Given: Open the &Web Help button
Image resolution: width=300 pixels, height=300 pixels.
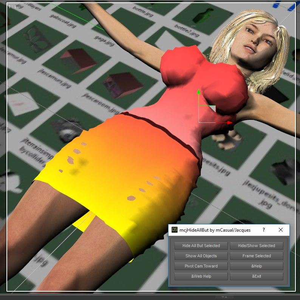Looking at the screenshot, I should 201,276.
